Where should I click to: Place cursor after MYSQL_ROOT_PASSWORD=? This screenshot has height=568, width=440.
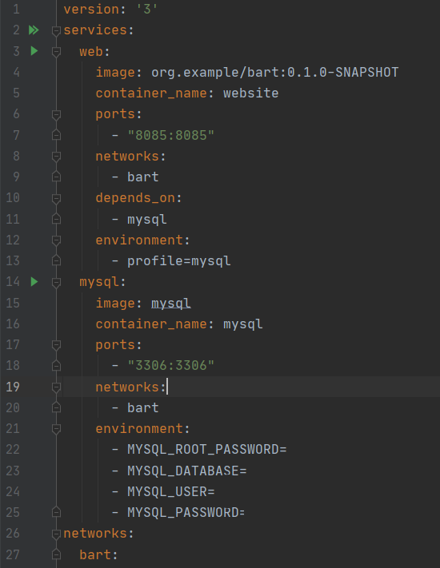287,450
